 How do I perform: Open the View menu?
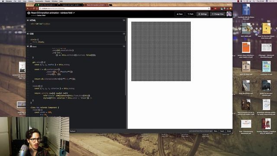(25, 1)
